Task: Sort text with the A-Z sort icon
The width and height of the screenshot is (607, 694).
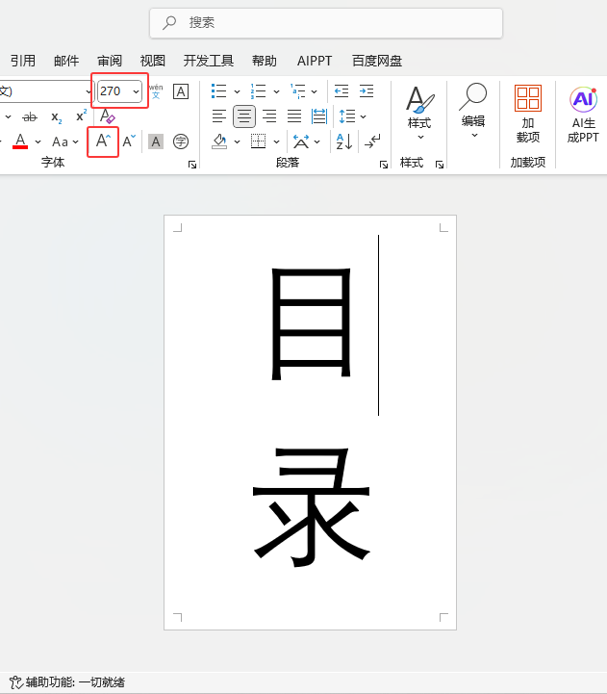Action: click(x=343, y=141)
